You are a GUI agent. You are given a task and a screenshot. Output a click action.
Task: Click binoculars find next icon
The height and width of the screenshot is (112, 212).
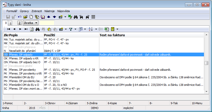click(87, 17)
